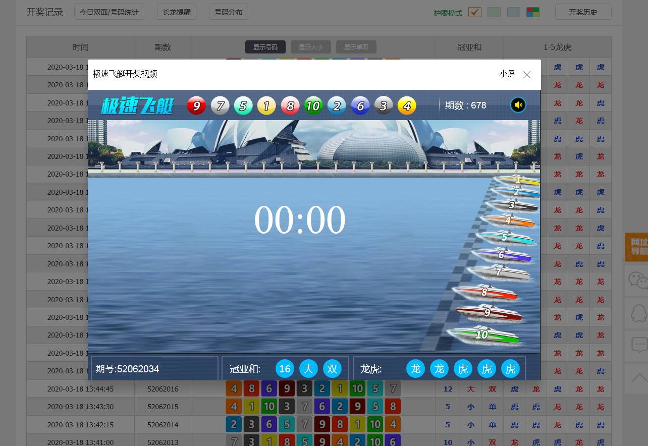The height and width of the screenshot is (446, 648).
Task: Switch to 显示号码 display mode
Action: (265, 47)
